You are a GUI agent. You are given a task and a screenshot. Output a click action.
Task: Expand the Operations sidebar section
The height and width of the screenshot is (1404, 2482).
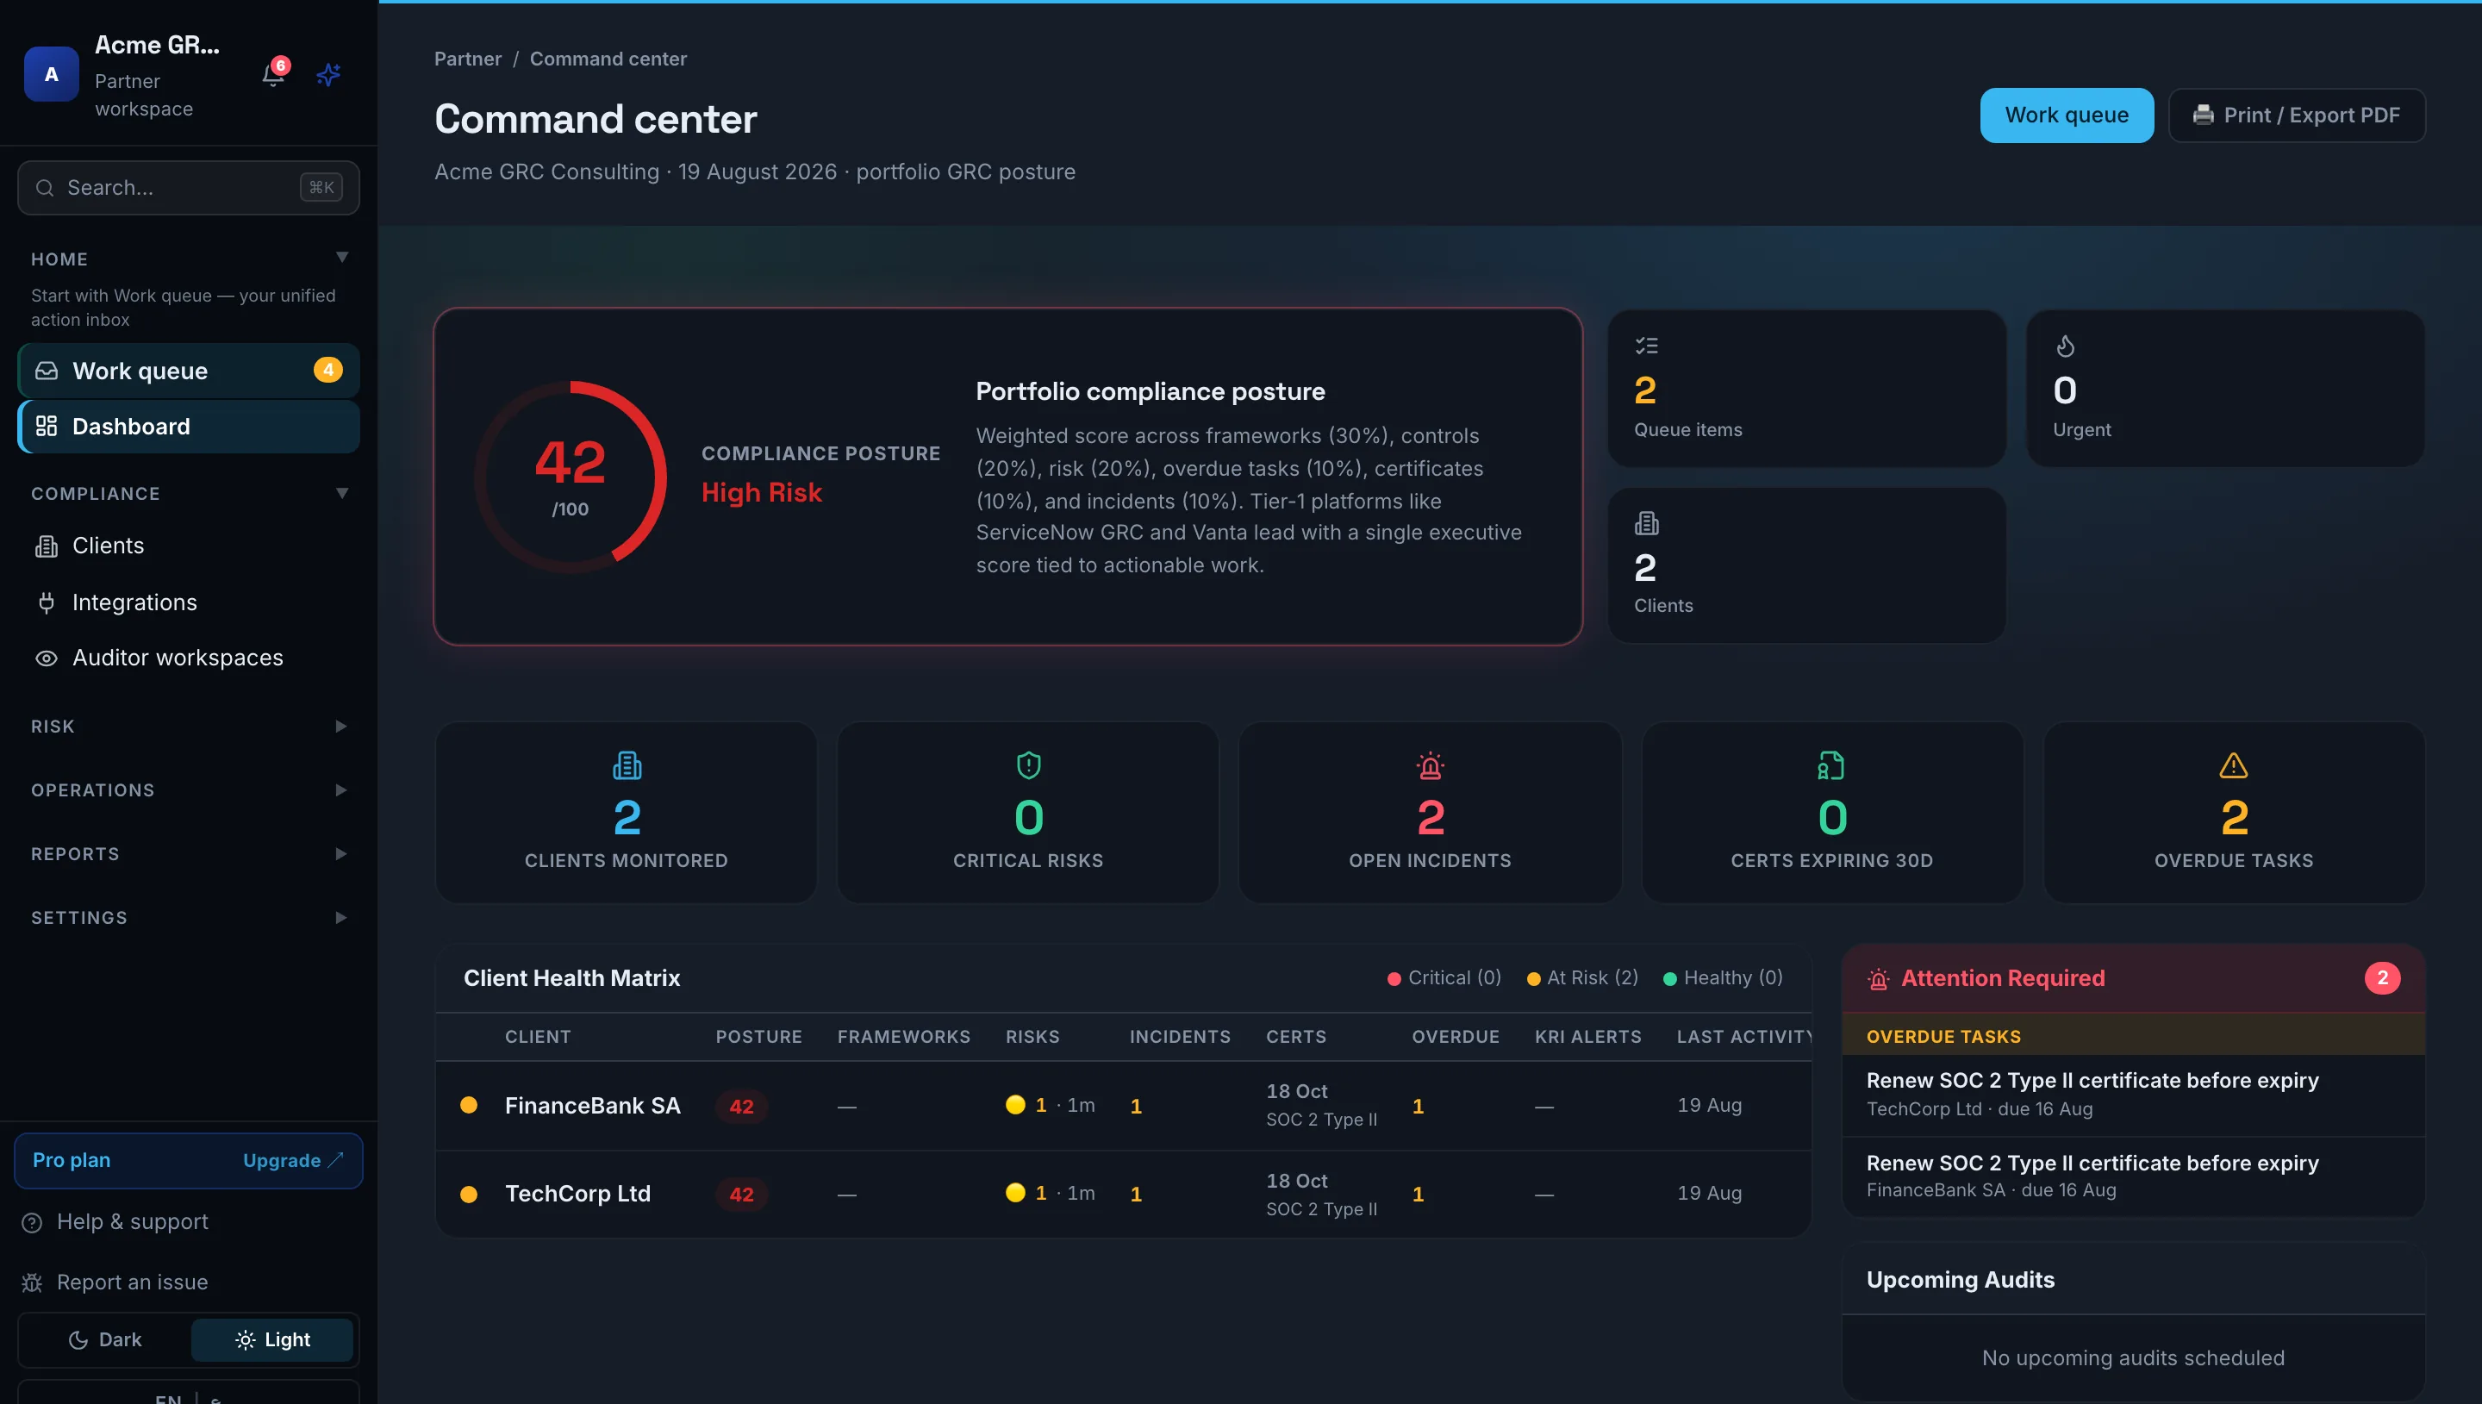(188, 789)
